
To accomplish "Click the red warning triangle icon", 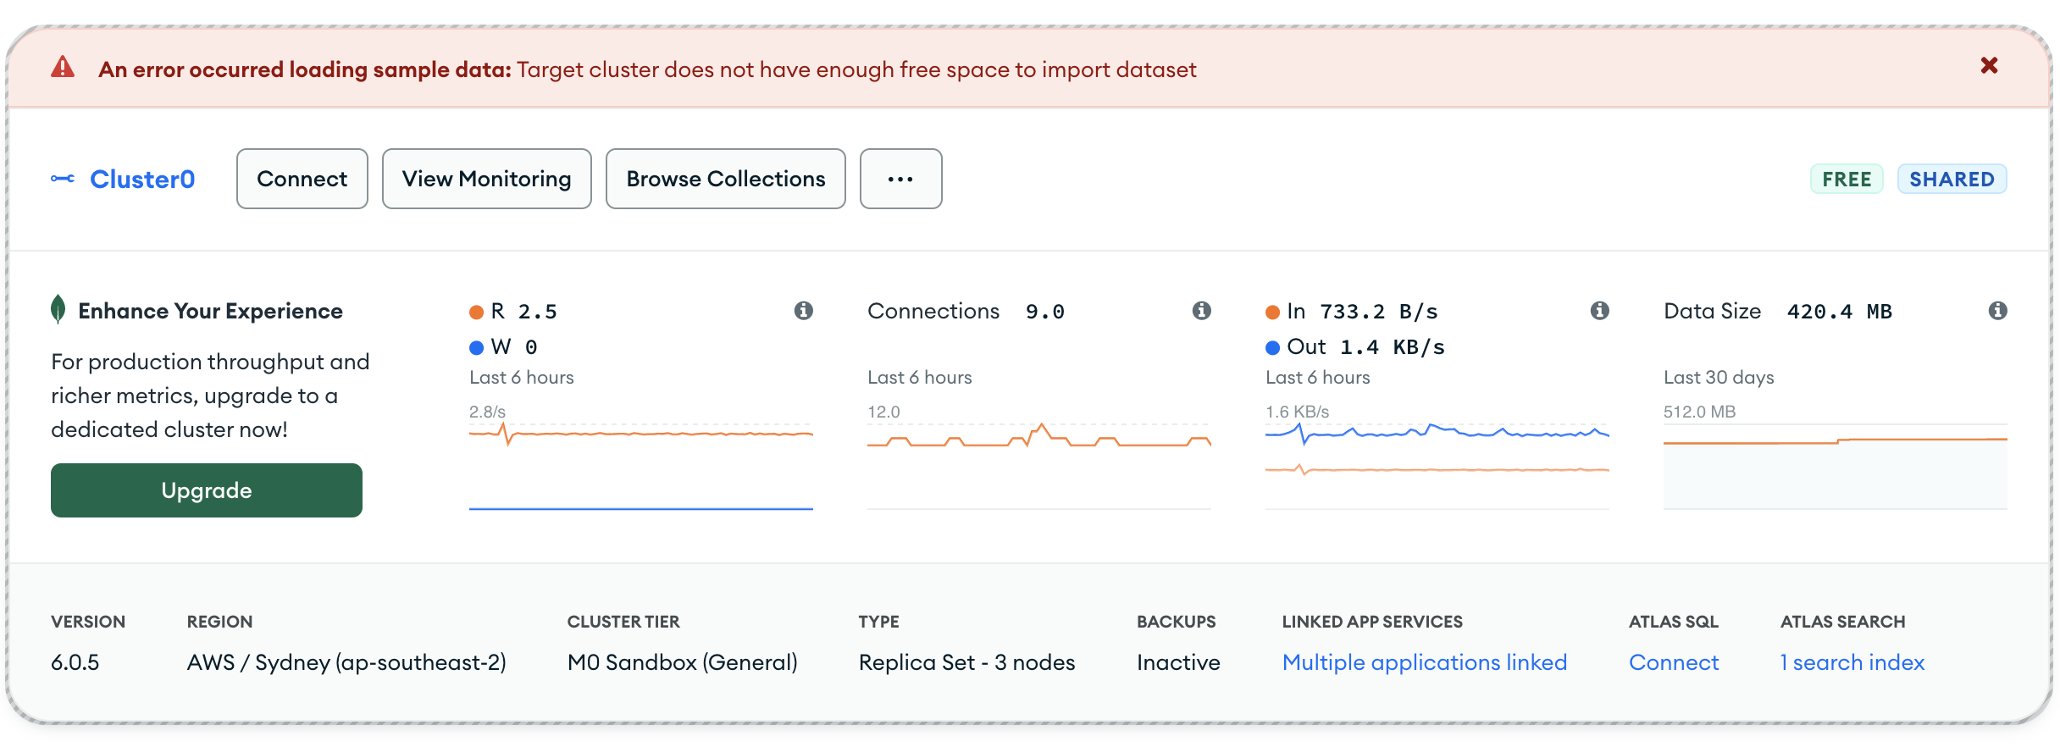I will (63, 68).
